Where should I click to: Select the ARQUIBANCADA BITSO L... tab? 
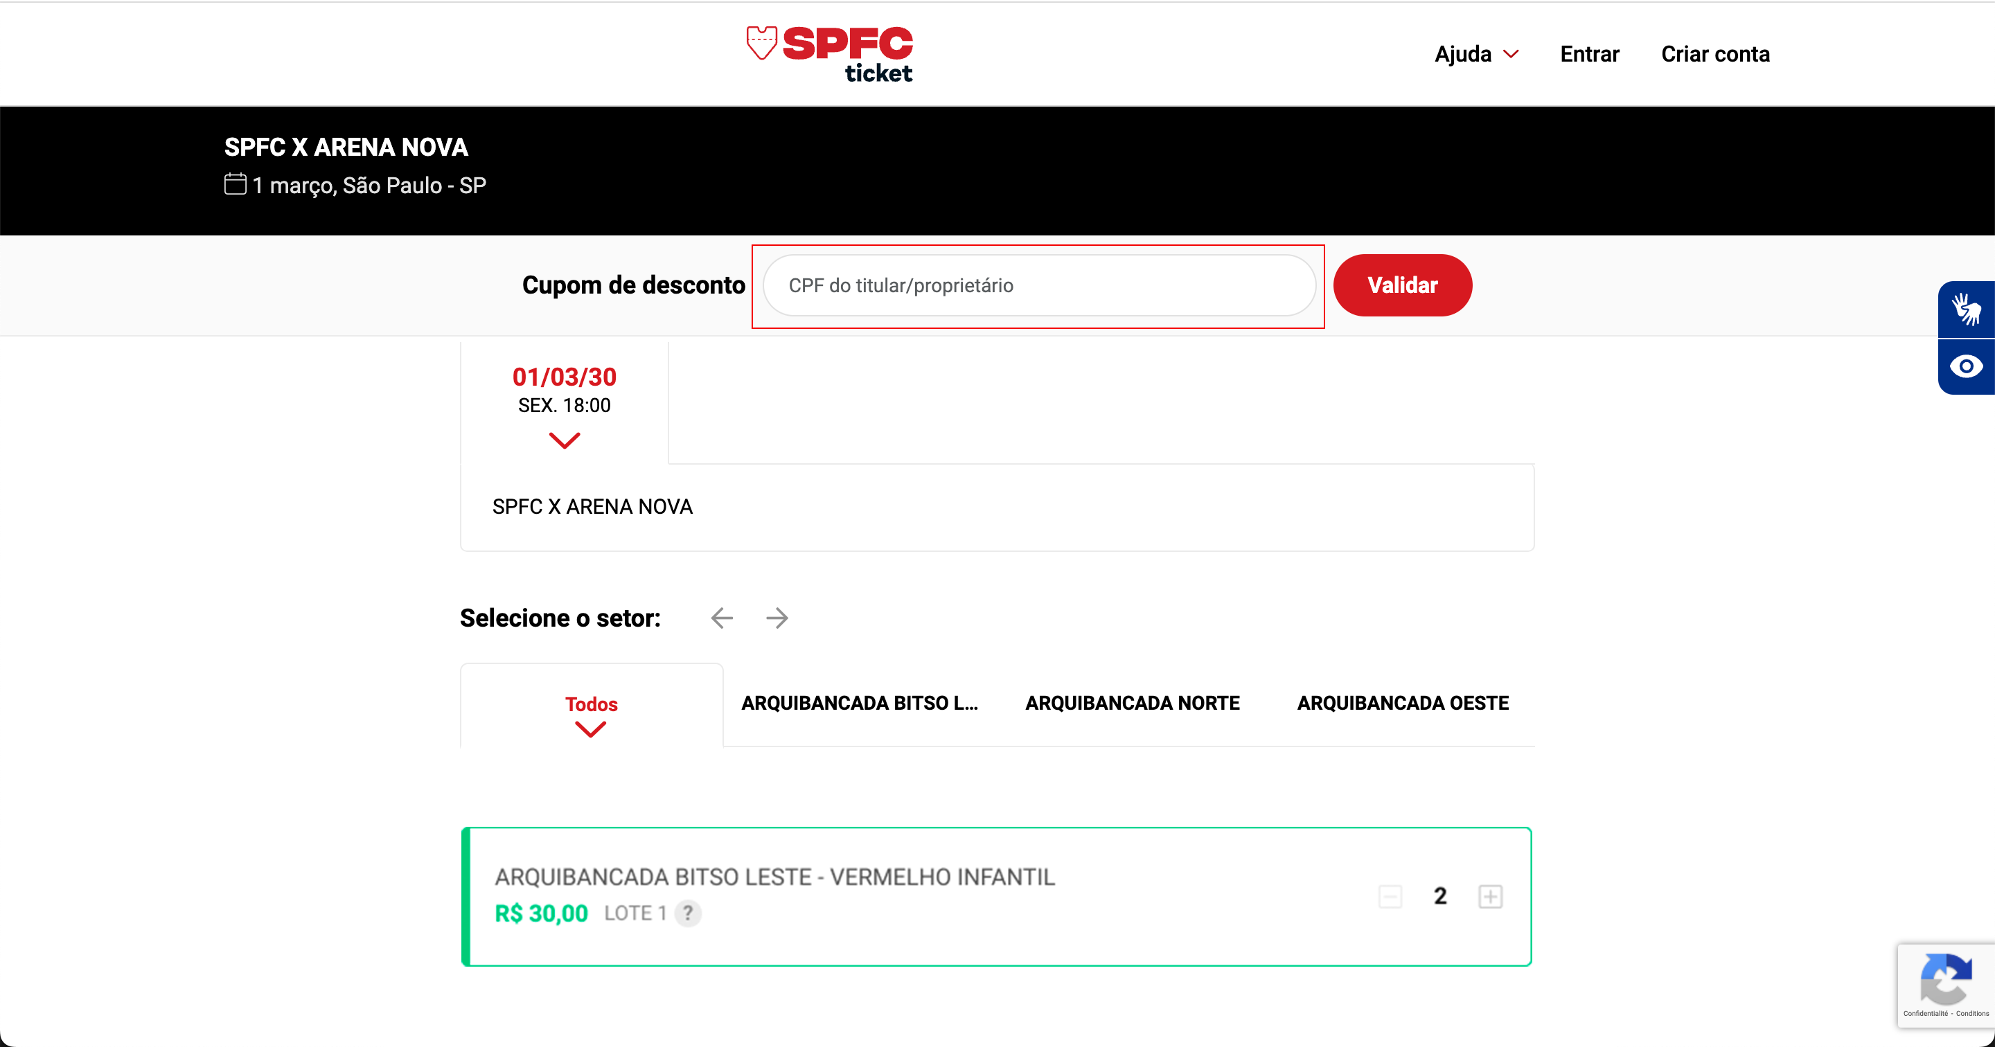[860, 703]
